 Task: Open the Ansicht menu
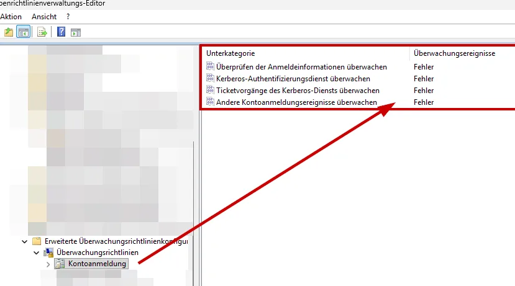coord(44,17)
